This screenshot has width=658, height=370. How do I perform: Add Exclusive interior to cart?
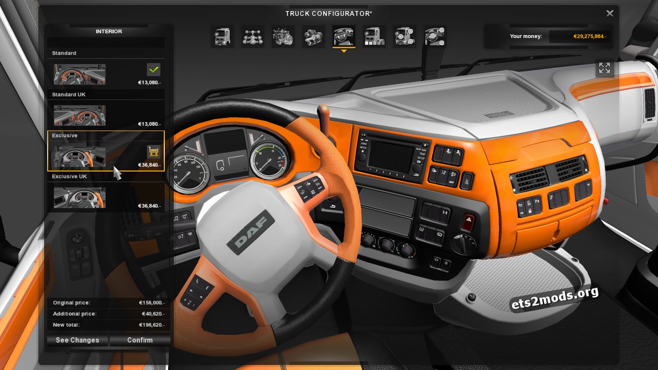[x=154, y=152]
